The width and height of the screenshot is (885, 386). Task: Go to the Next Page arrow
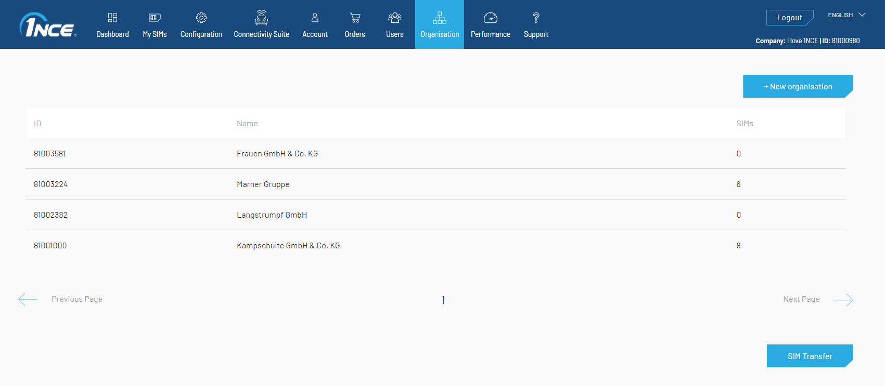tap(843, 300)
